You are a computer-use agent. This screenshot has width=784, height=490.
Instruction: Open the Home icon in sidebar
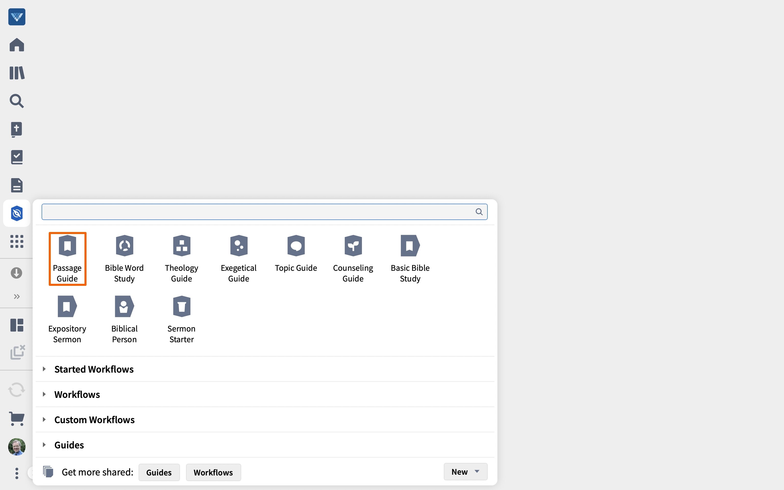tap(17, 45)
